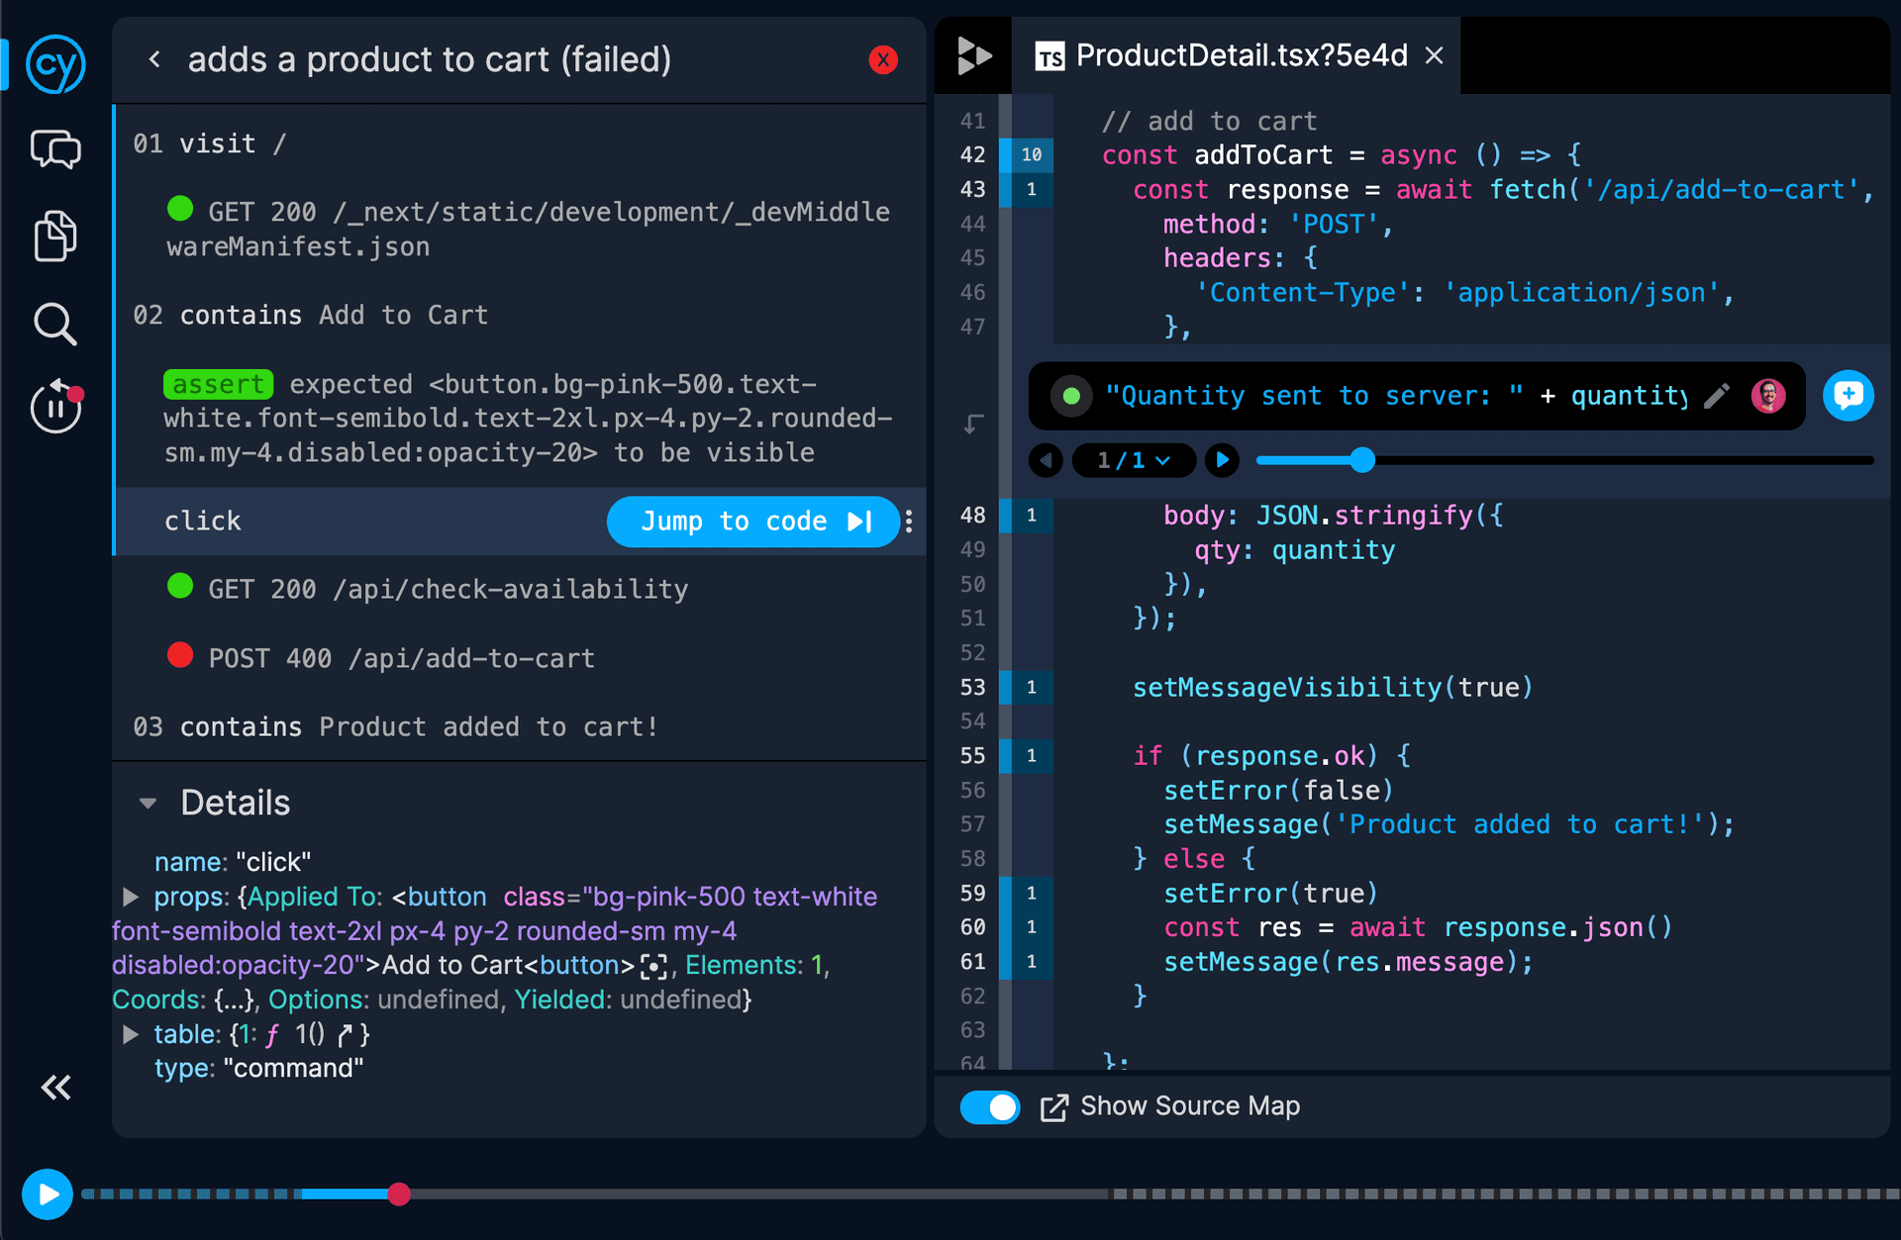Expand the props disclosure triangle
This screenshot has height=1240, width=1901.
point(130,898)
